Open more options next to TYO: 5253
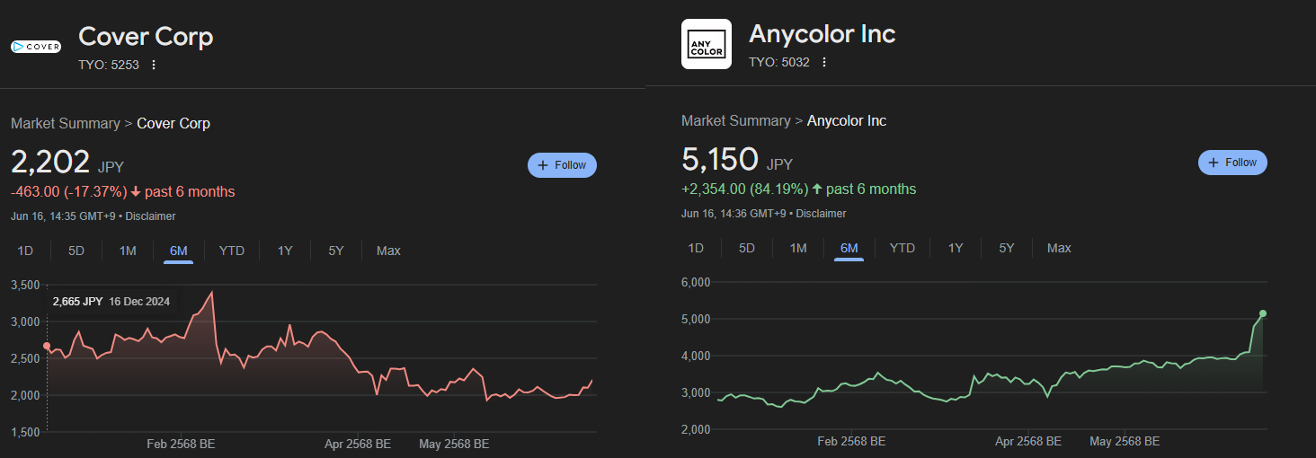The image size is (1316, 458). pyautogui.click(x=154, y=65)
